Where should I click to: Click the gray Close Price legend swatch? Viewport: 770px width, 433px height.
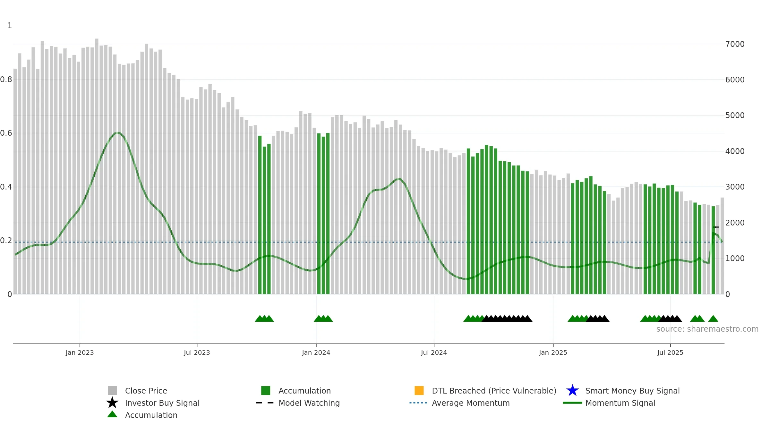(x=112, y=391)
